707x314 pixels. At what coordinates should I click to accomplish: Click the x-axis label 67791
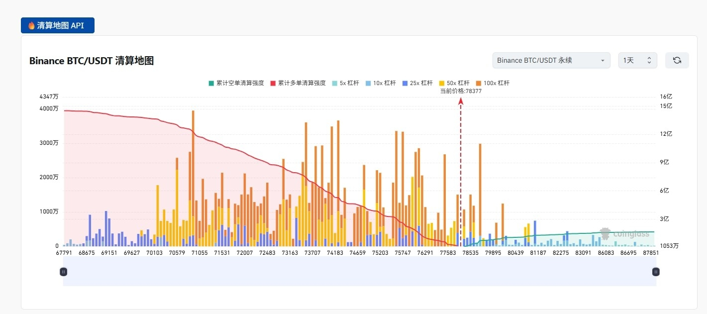click(64, 253)
